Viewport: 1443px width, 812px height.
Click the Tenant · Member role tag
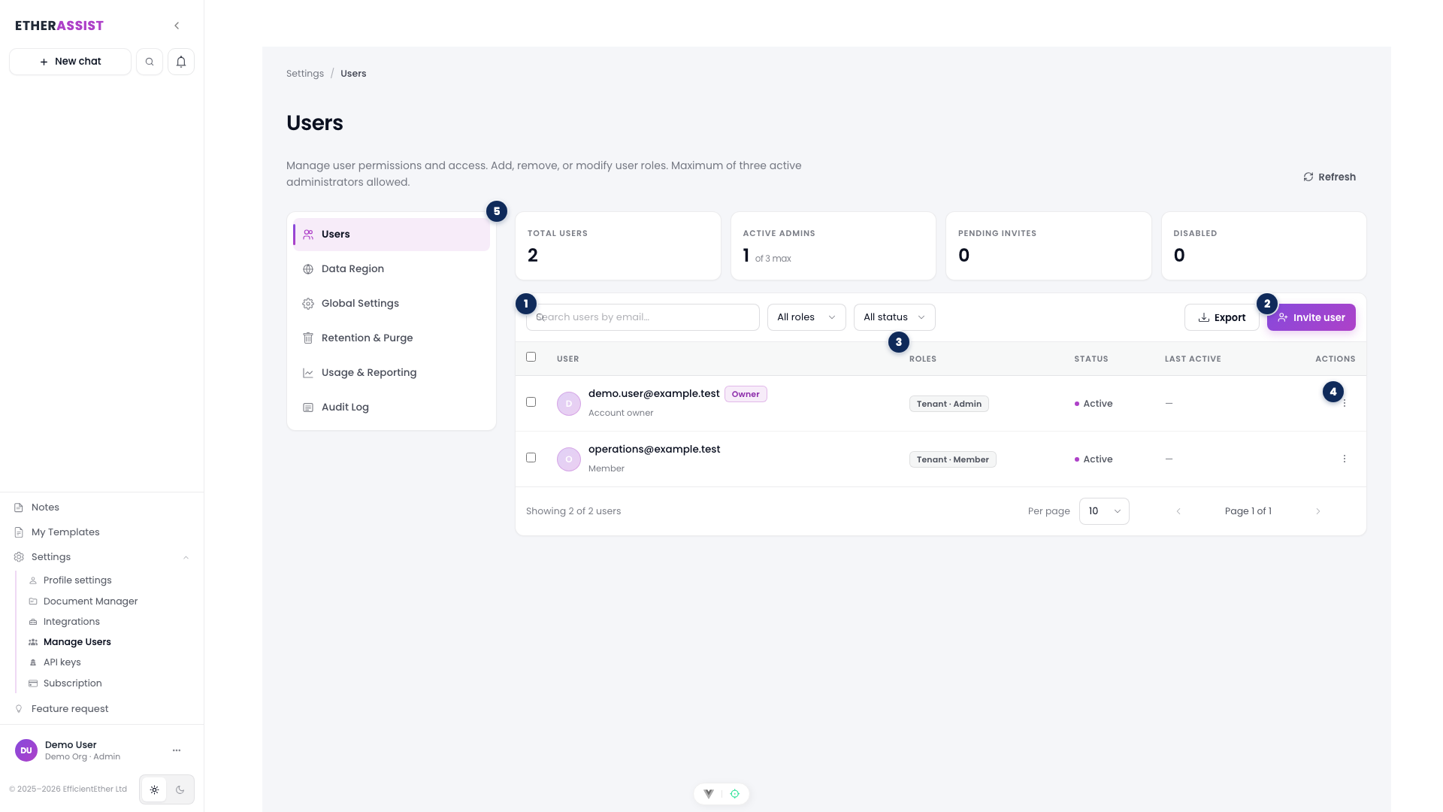pyautogui.click(x=953, y=459)
